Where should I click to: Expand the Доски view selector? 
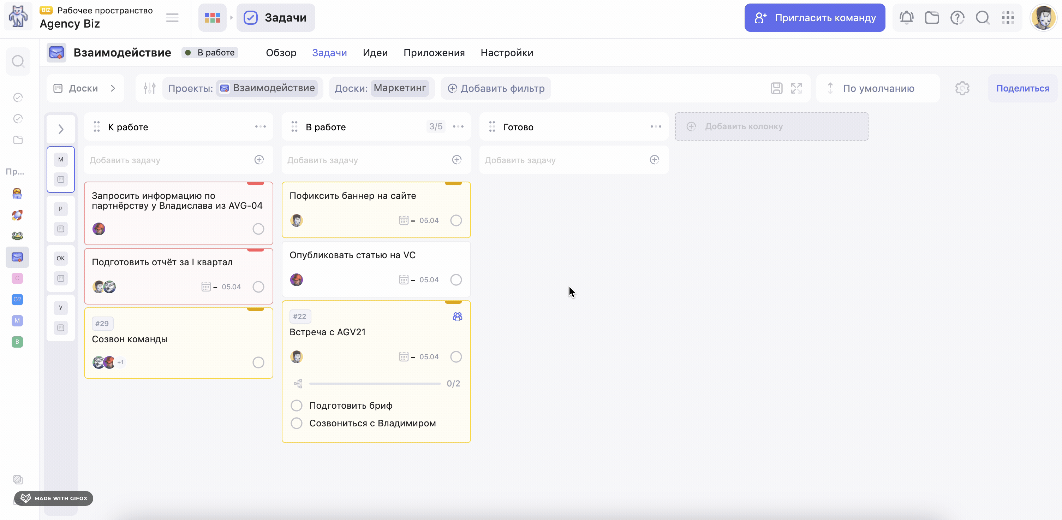click(85, 88)
